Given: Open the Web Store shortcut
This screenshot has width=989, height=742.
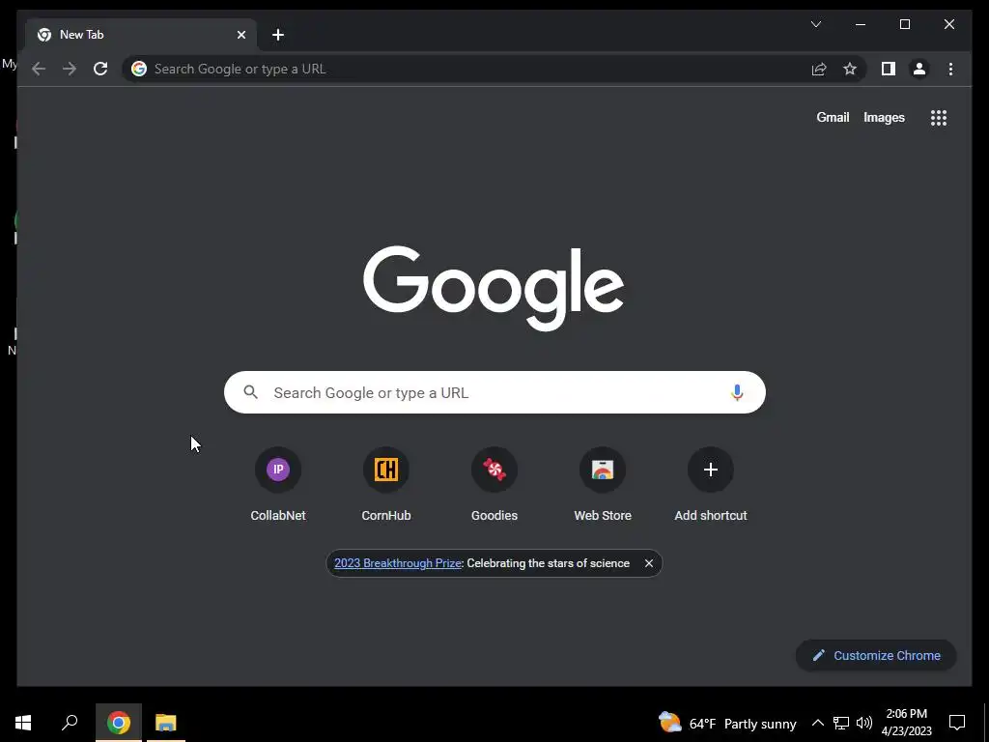Looking at the screenshot, I should click(x=603, y=485).
